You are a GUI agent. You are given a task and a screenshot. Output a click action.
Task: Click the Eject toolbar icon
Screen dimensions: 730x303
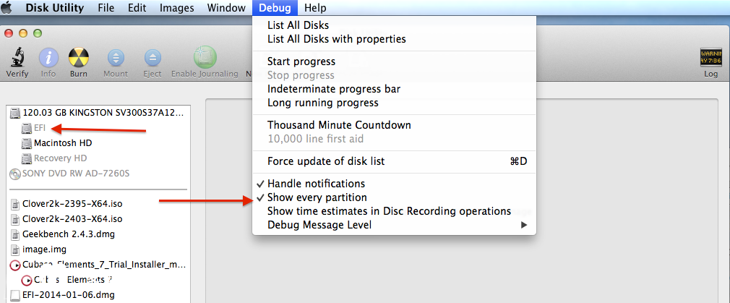(153, 58)
